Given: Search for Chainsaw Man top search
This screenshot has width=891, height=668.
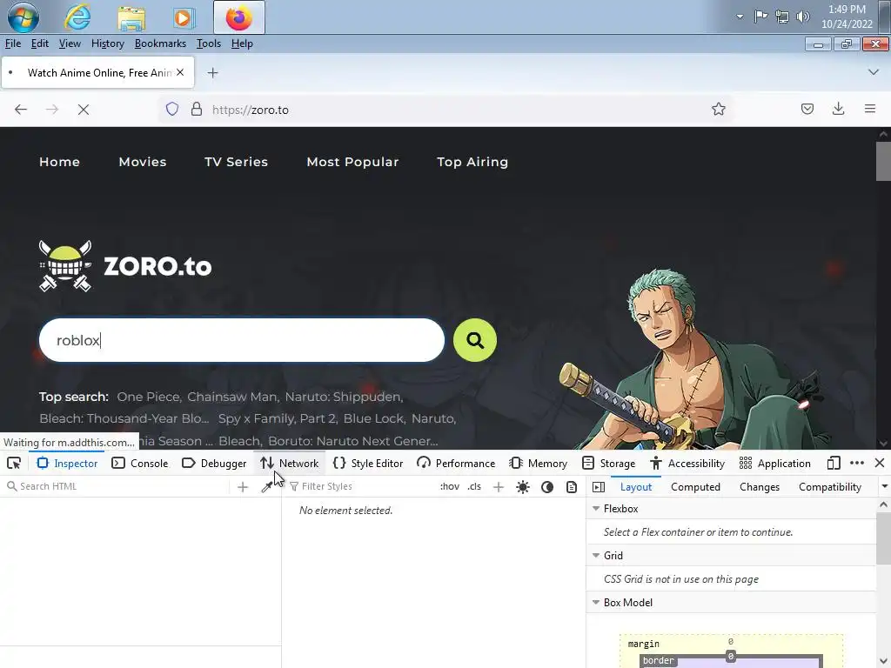Looking at the screenshot, I should coord(233,397).
